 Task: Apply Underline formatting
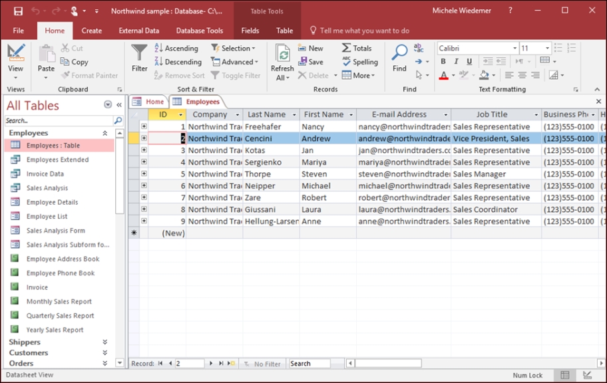(x=469, y=61)
